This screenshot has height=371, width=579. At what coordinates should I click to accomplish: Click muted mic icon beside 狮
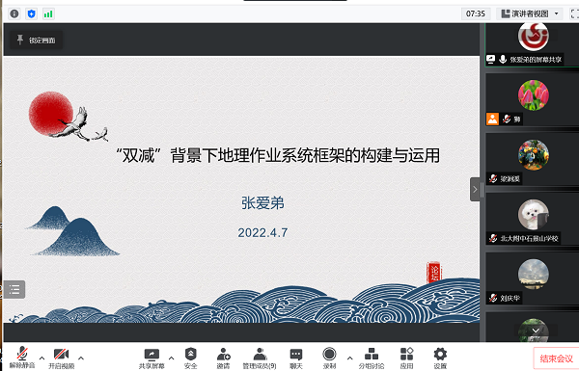click(507, 119)
